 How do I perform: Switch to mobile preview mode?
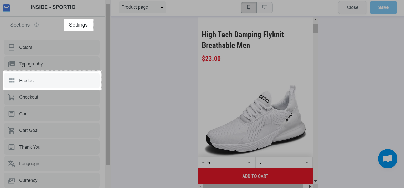pyautogui.click(x=249, y=7)
